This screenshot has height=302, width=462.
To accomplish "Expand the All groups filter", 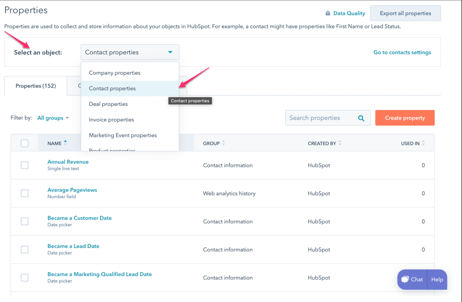I will point(53,118).
